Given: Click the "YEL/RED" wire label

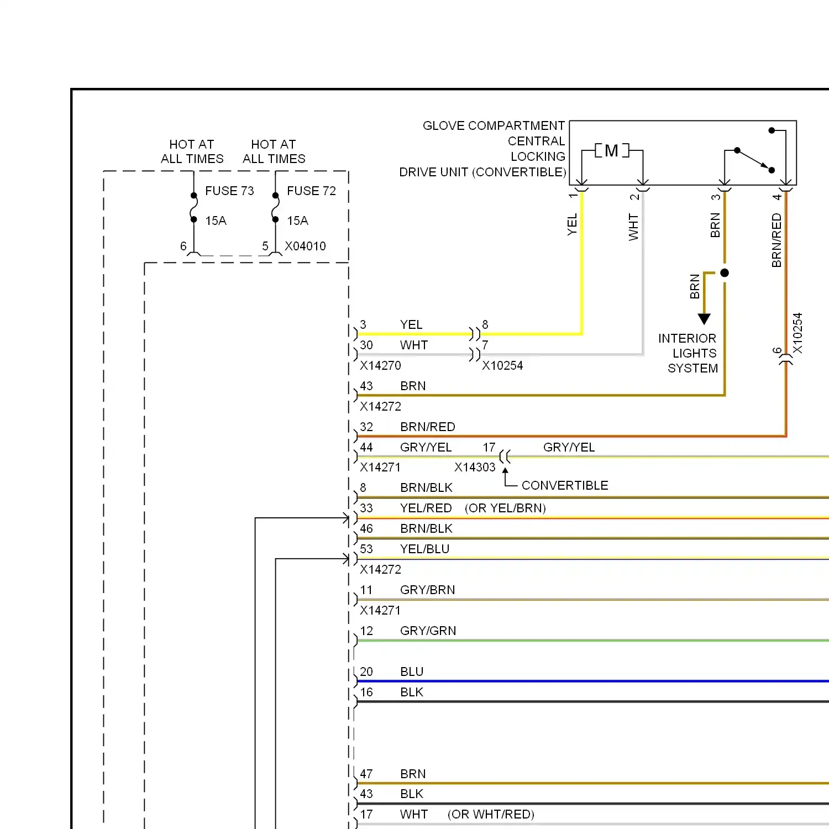Looking at the screenshot, I should [426, 508].
